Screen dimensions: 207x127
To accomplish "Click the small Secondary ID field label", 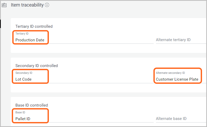I will click(24, 73).
